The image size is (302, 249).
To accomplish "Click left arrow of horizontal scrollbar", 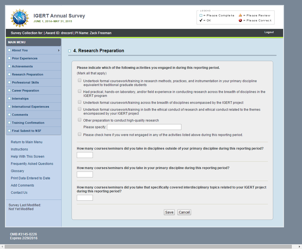I will point(2,247).
